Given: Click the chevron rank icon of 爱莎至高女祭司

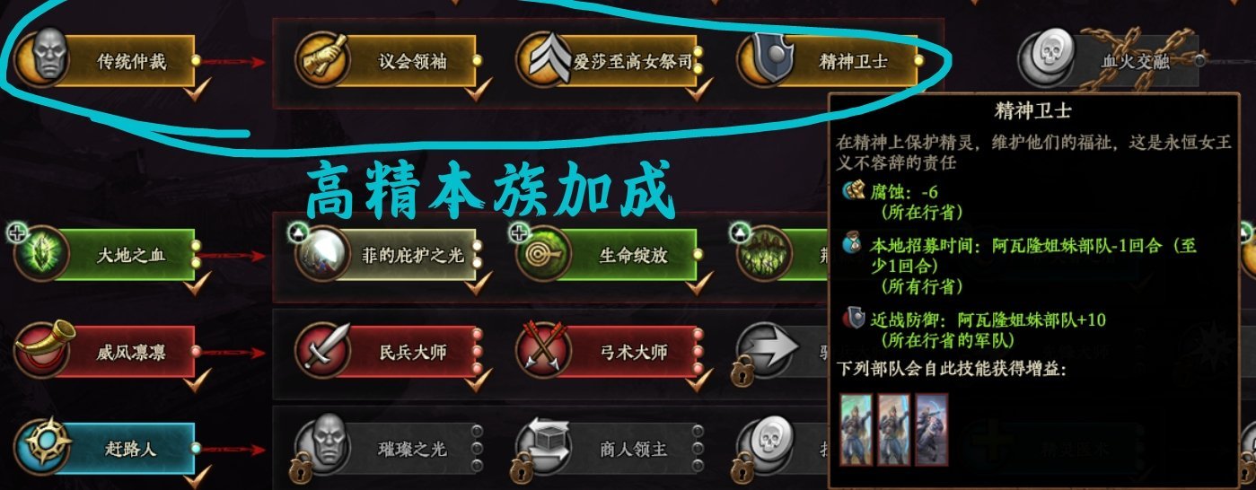Looking at the screenshot, I should coord(541,60).
